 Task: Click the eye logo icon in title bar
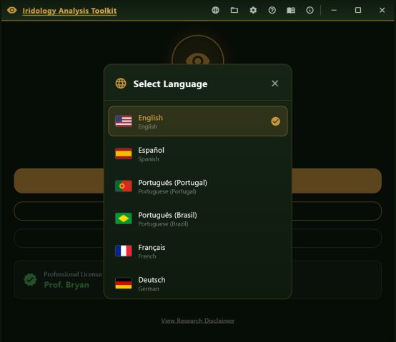coord(12,10)
